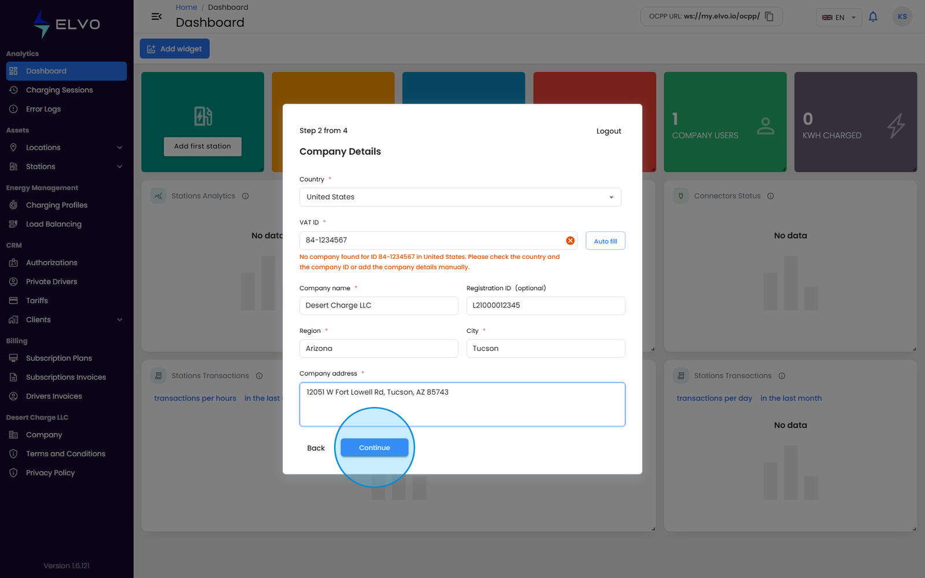Click the Add first station button
Screen dimensions: 925x578
202,146
